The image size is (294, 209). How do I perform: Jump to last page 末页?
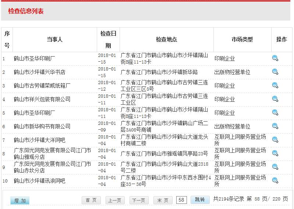(x=163, y=200)
